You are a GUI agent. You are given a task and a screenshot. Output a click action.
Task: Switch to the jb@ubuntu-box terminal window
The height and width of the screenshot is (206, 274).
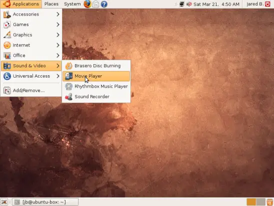click(x=45, y=202)
